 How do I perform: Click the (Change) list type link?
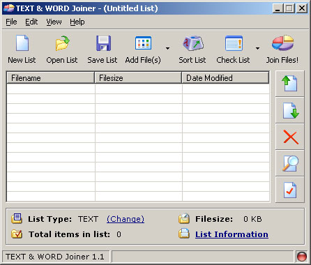126,219
